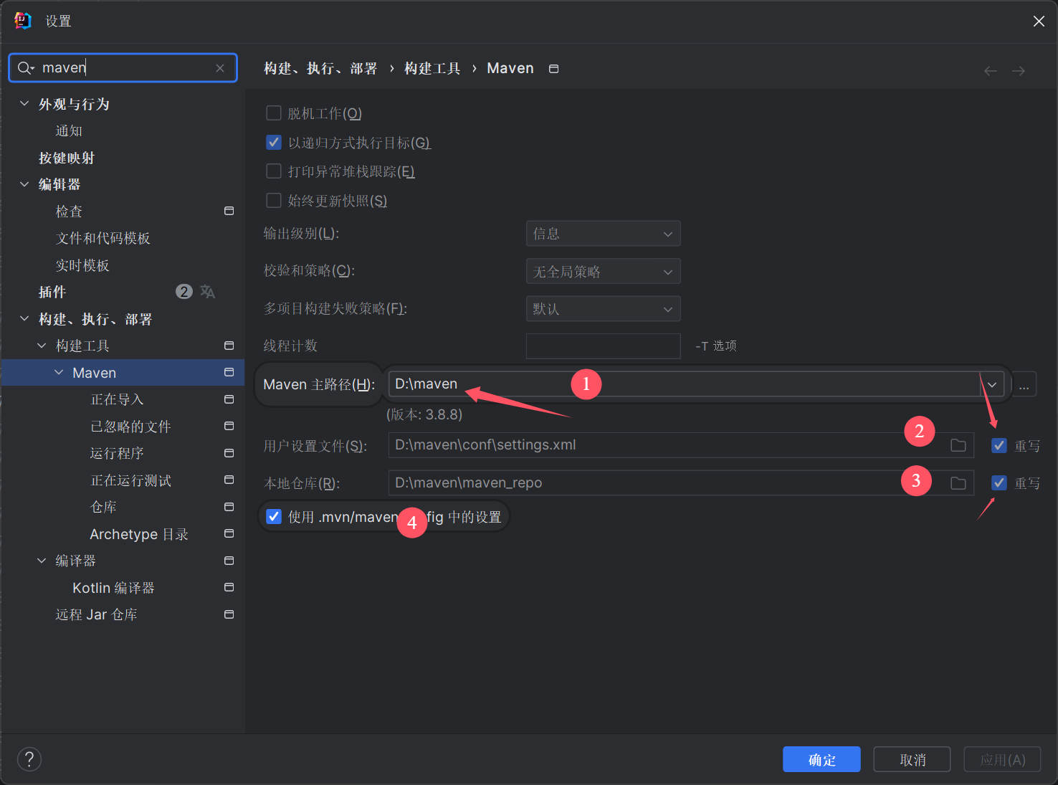This screenshot has width=1058, height=785.
Task: Open the 文件和代码模板 settings page
Action: pos(103,238)
